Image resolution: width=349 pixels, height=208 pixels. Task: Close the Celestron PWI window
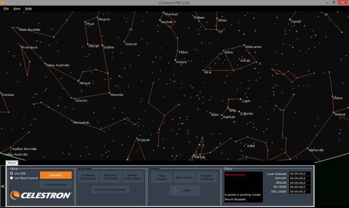(343, 3)
